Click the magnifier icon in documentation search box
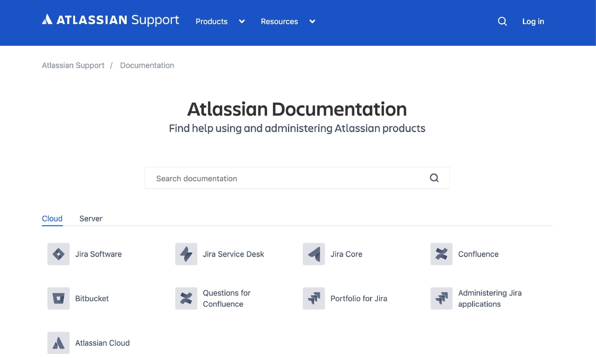 click(434, 178)
